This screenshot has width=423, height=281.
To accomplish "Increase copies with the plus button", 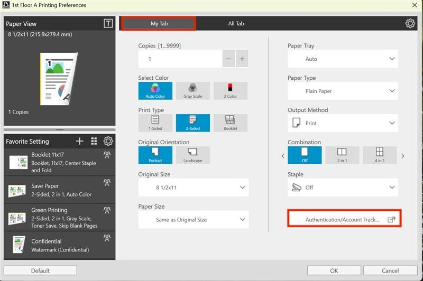I will [242, 59].
